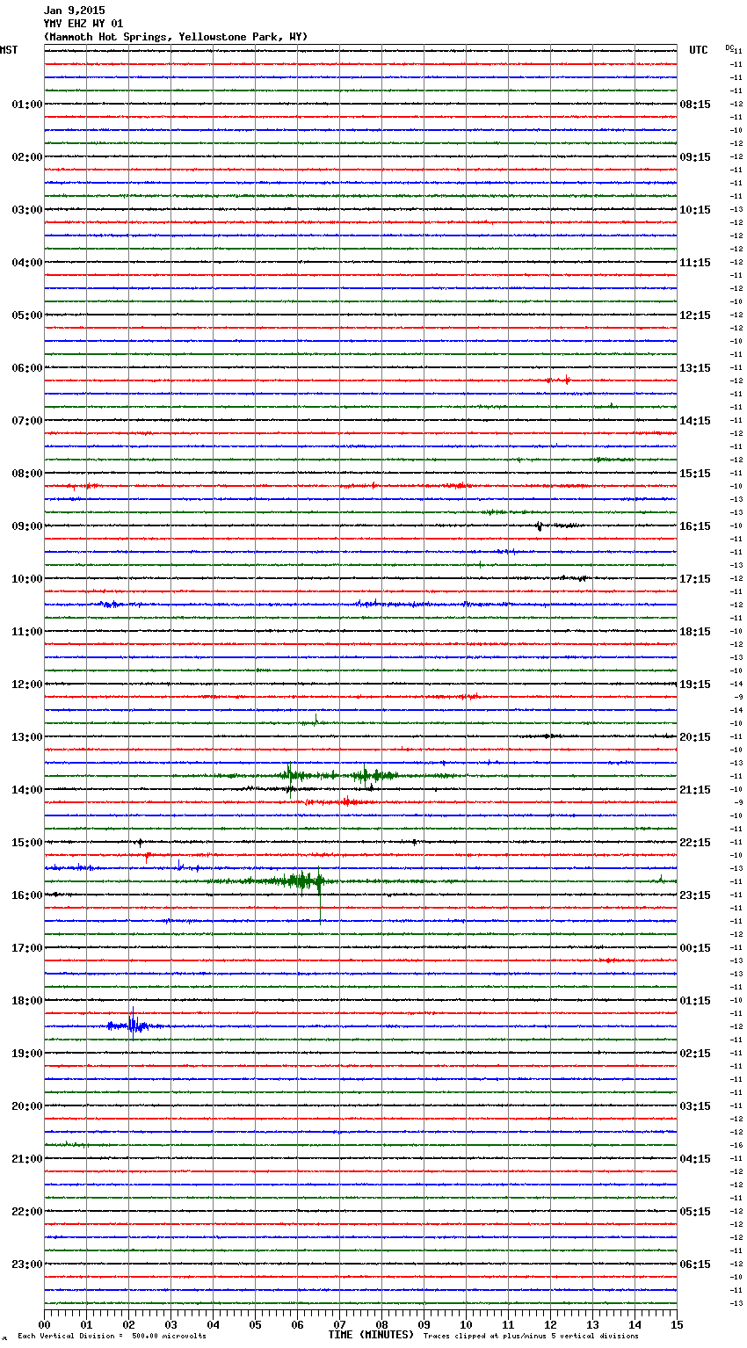Click minute 13 on the bottom axis
The image size is (747, 1348).
click(592, 1324)
